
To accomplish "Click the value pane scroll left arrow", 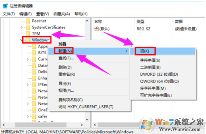I will (95, 125).
